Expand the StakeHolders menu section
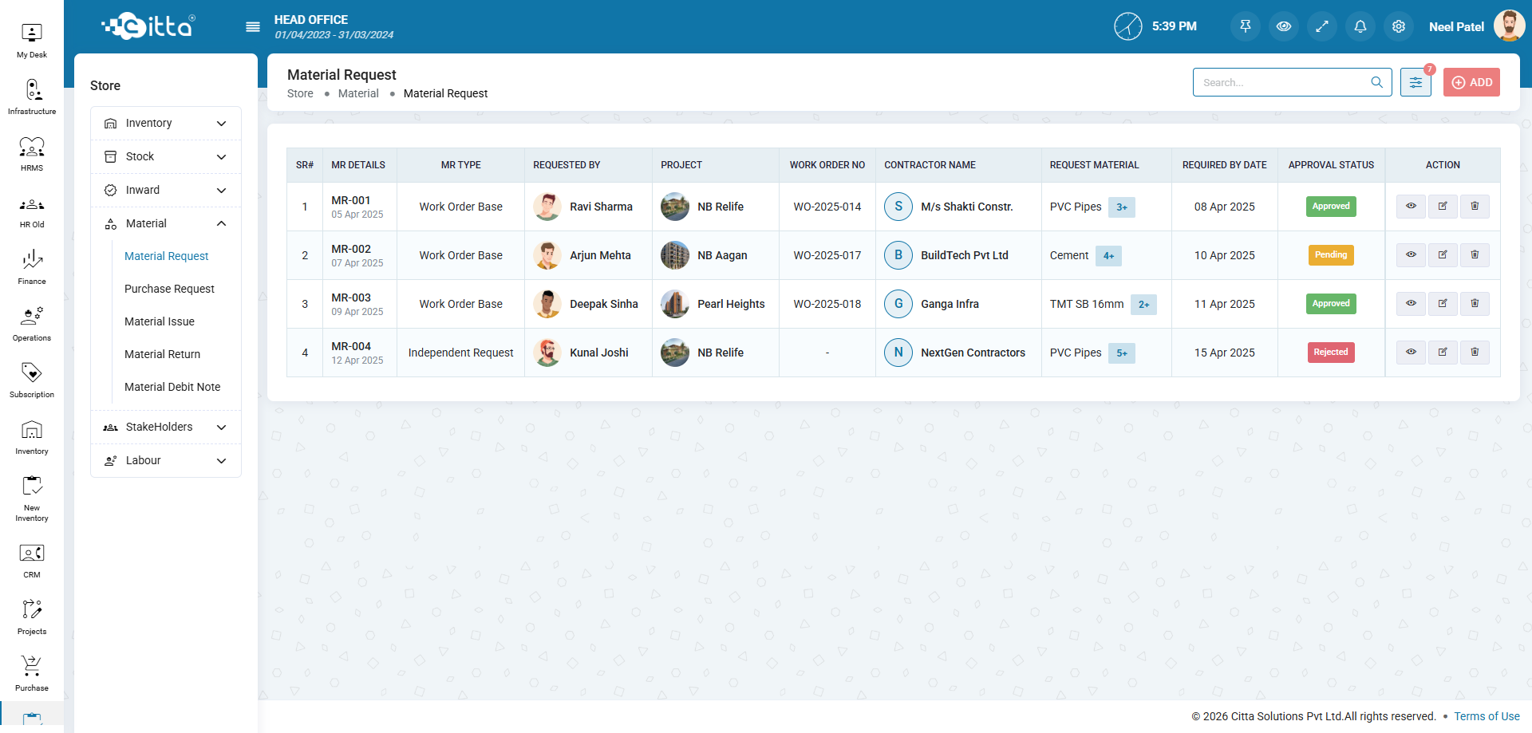Screen dimensions: 1532x733 tap(166, 428)
